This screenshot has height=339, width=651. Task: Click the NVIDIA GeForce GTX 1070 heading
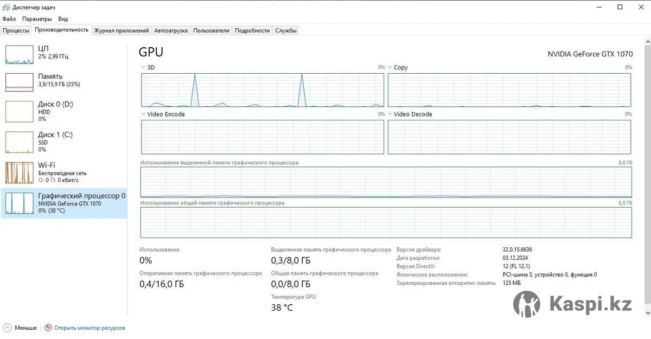click(x=590, y=54)
